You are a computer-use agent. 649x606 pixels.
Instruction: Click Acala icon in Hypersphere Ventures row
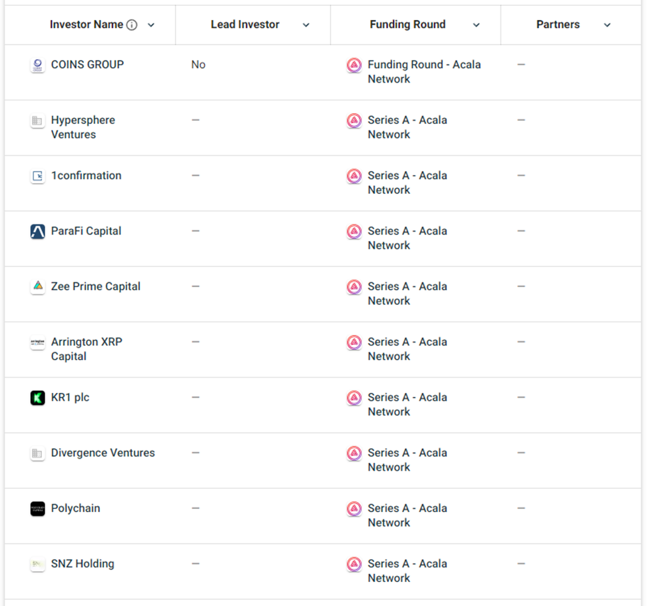click(x=354, y=121)
